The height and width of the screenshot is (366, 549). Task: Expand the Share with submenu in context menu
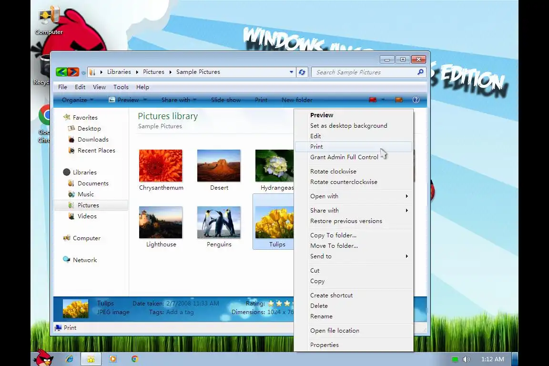click(354, 211)
